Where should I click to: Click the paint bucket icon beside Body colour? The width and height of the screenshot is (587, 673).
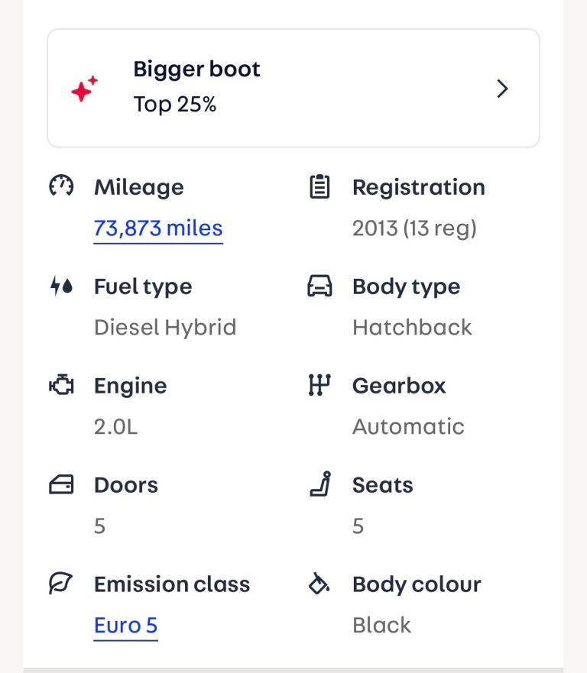pyautogui.click(x=319, y=584)
